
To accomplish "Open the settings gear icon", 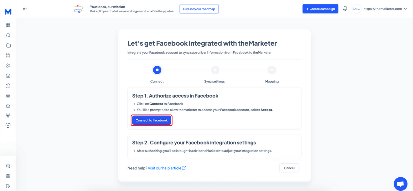I will [x=8, y=176].
